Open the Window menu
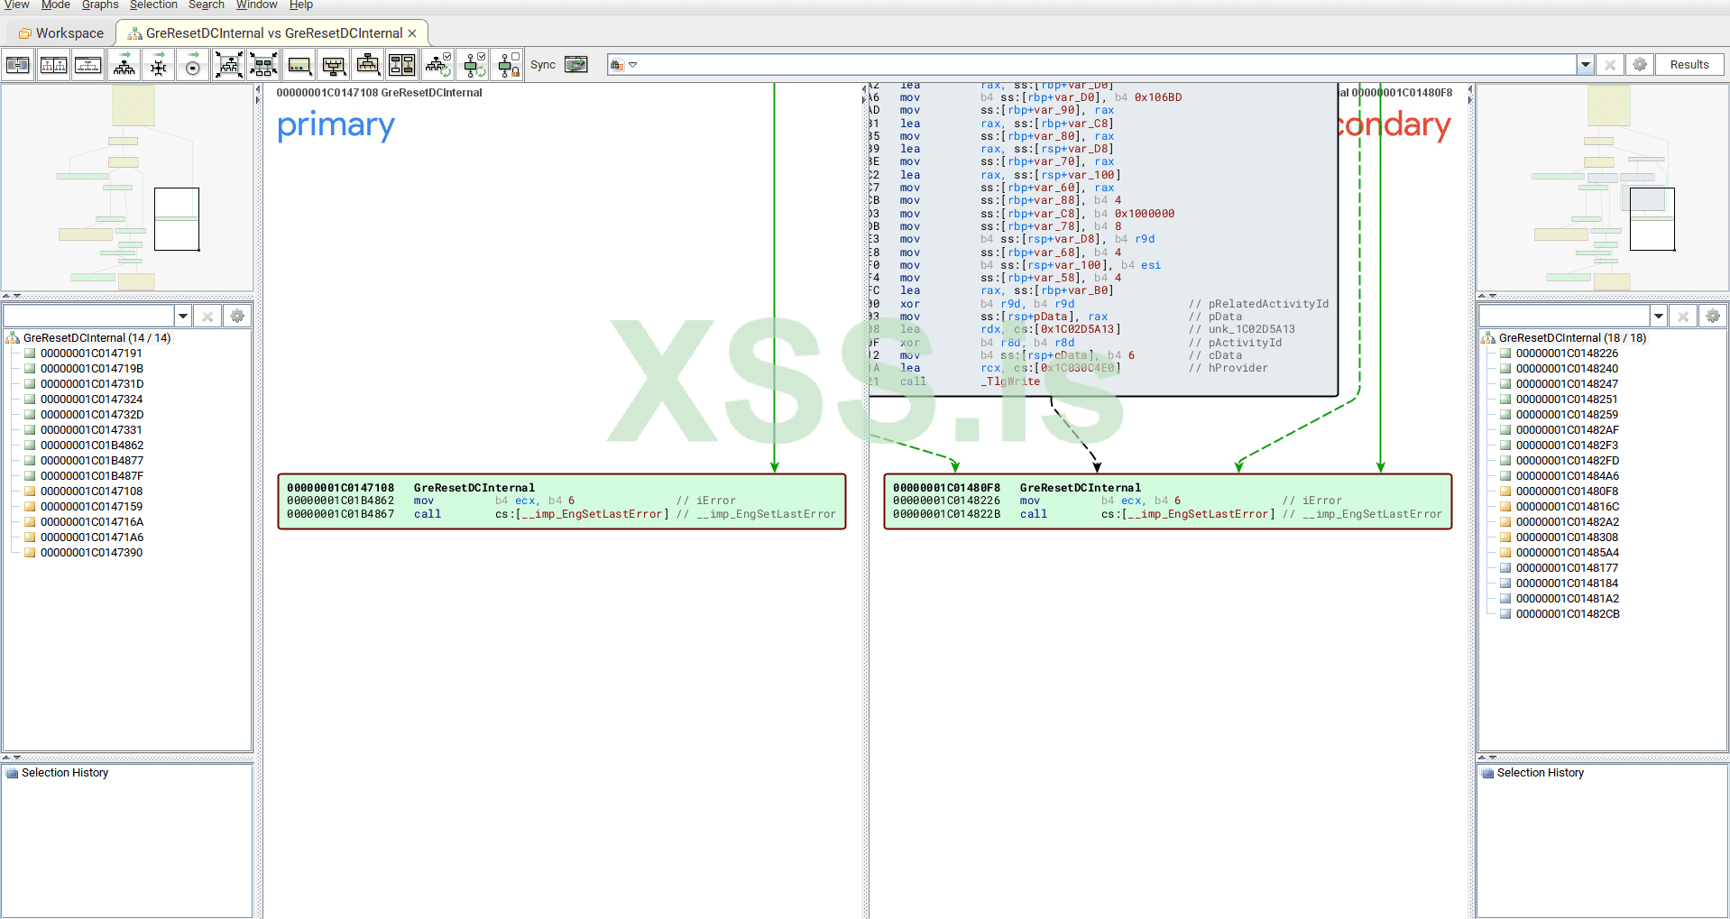The width and height of the screenshot is (1730, 919). pos(257,5)
